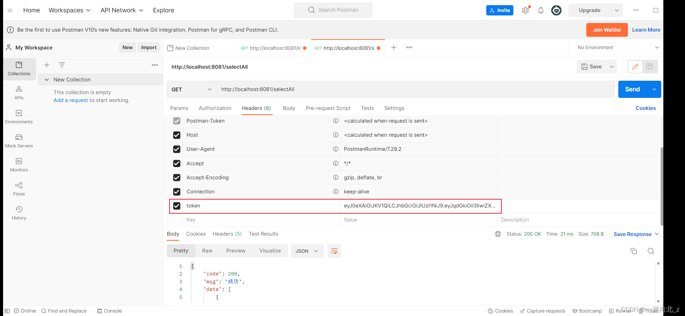The image size is (685, 316).
Task: Open tab options ellipsis menu
Action: point(409,47)
